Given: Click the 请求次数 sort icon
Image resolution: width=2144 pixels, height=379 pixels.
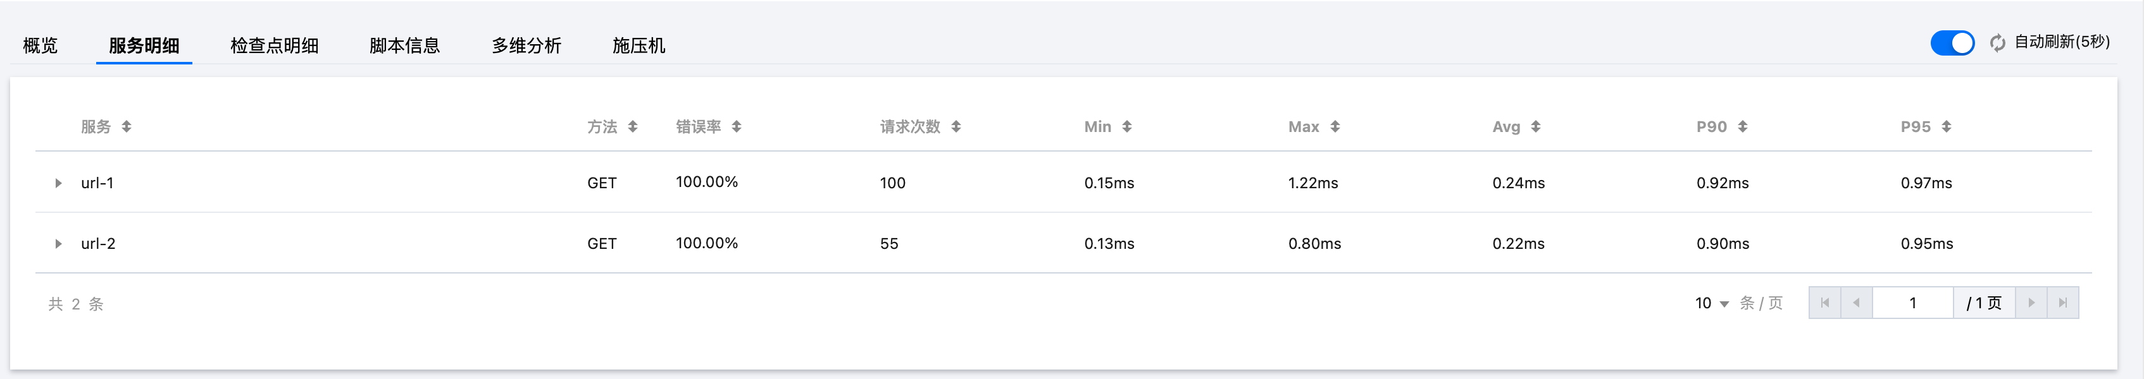Looking at the screenshot, I should tap(956, 126).
